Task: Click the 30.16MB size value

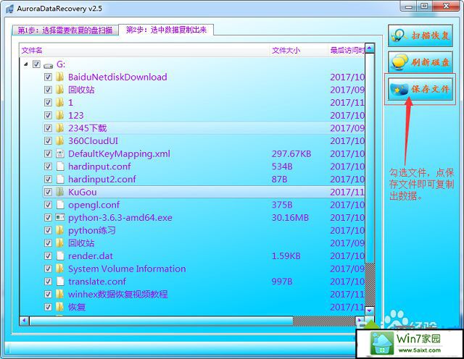Action: tap(290, 217)
